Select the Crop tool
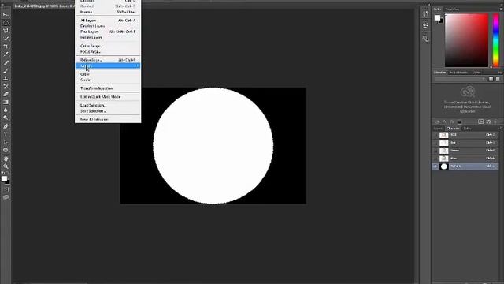504x284 pixels. (6, 47)
